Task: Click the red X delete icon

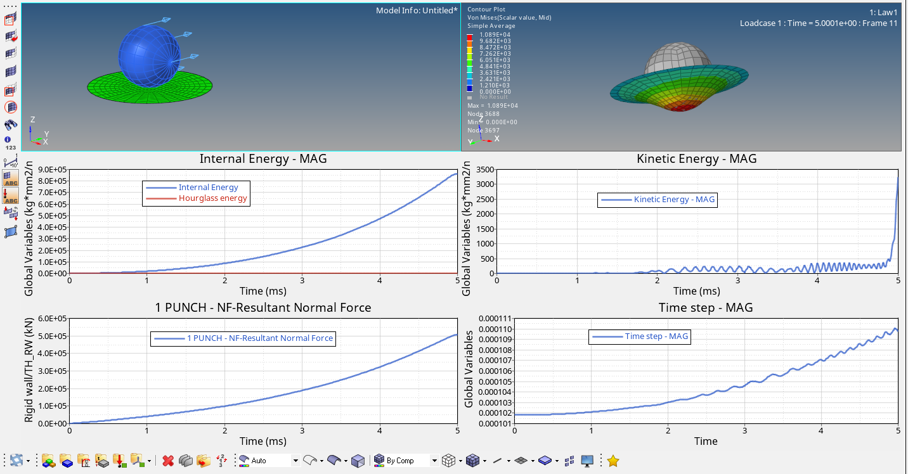Action: coord(168,461)
